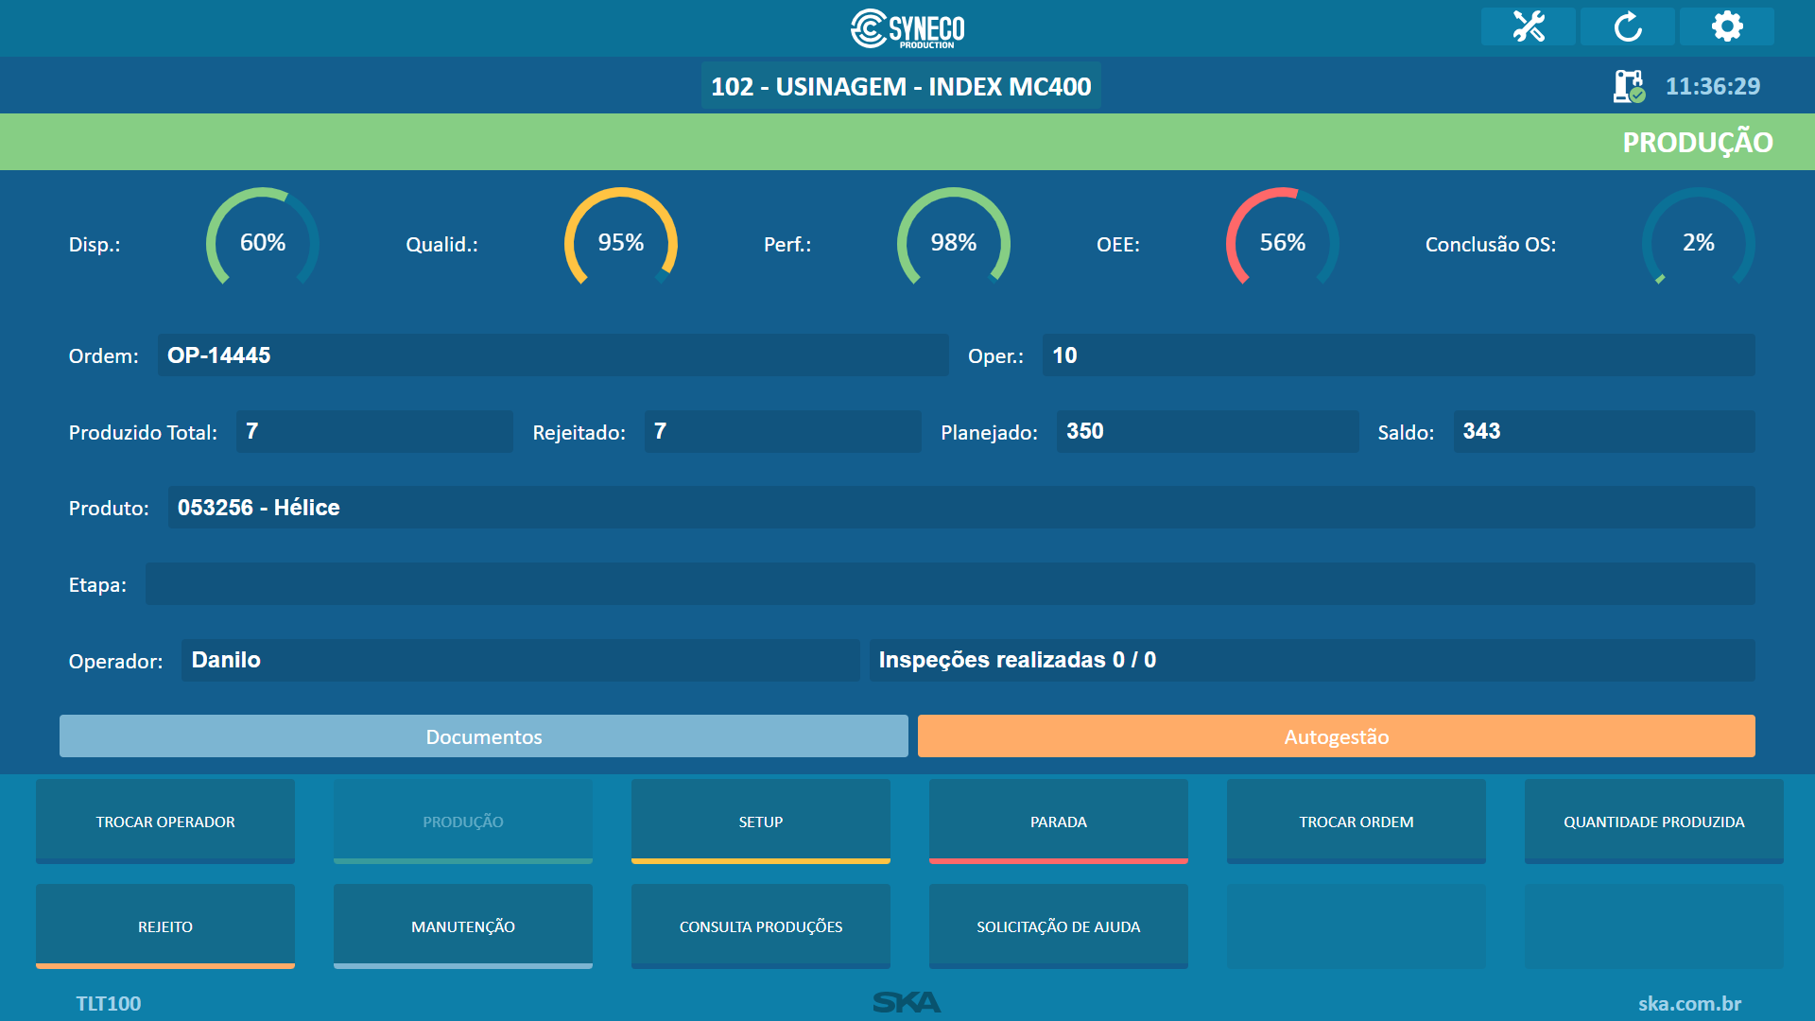
Task: Select TROCAR OPERADOR button
Action: pyautogui.click(x=165, y=822)
